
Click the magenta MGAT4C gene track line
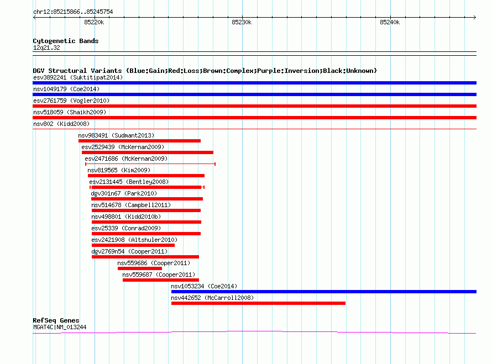tap(254, 332)
